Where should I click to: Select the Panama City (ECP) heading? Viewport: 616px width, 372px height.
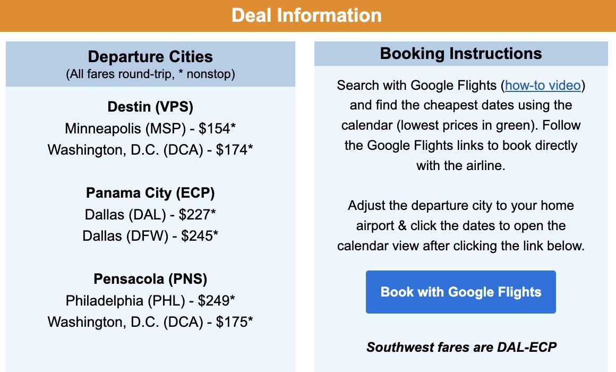(150, 192)
